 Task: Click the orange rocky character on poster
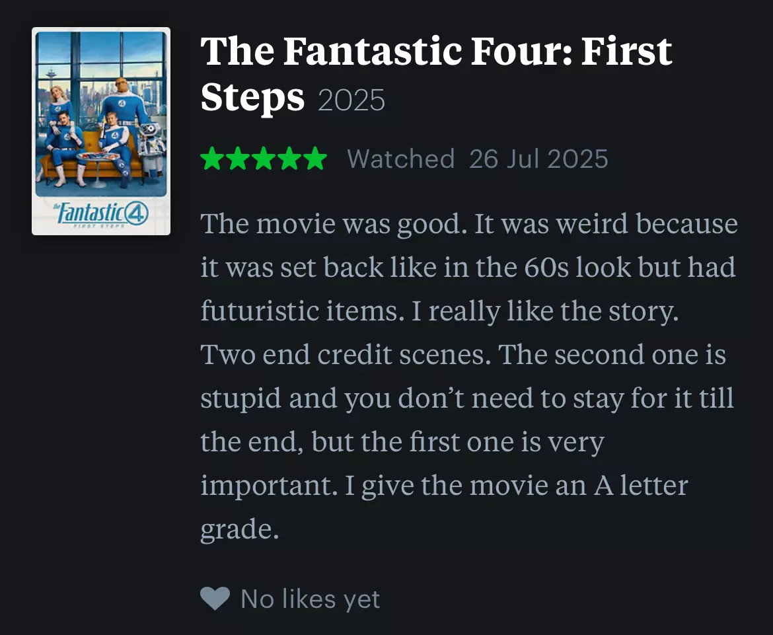[x=124, y=102]
